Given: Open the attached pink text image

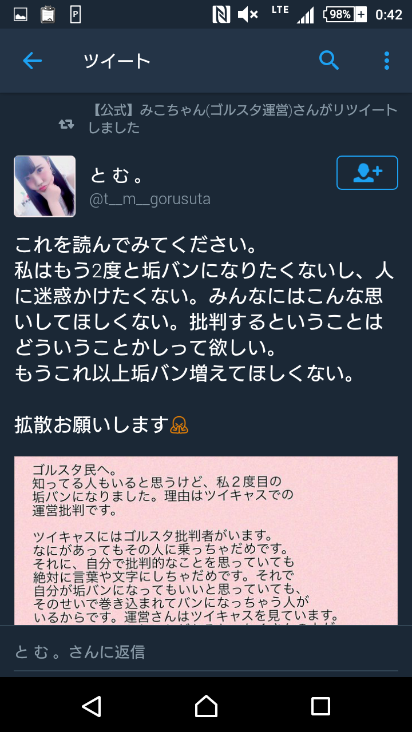Looking at the screenshot, I should (x=206, y=540).
